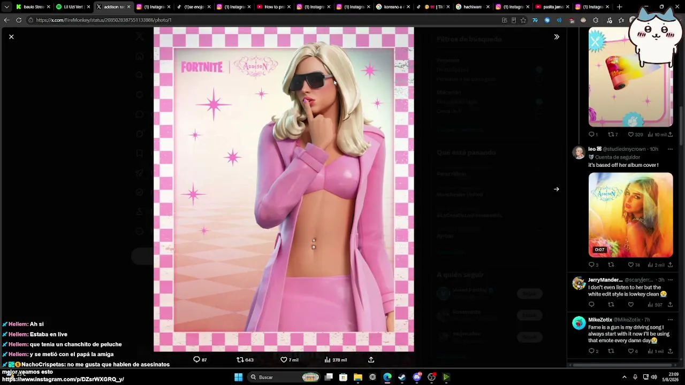Viewport: 685px width, 385px height.
Task: Share MikeZotix's reply
Action: point(670,351)
